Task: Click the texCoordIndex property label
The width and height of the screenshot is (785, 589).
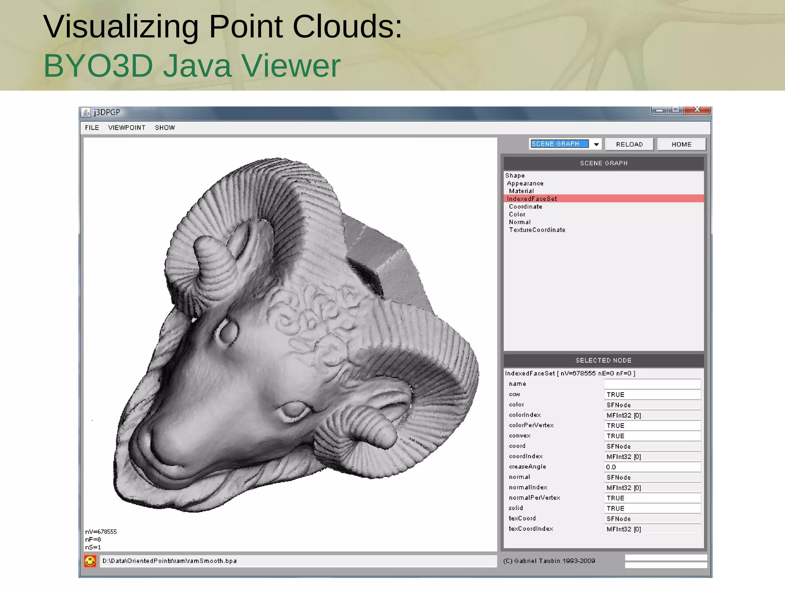Action: point(531,529)
